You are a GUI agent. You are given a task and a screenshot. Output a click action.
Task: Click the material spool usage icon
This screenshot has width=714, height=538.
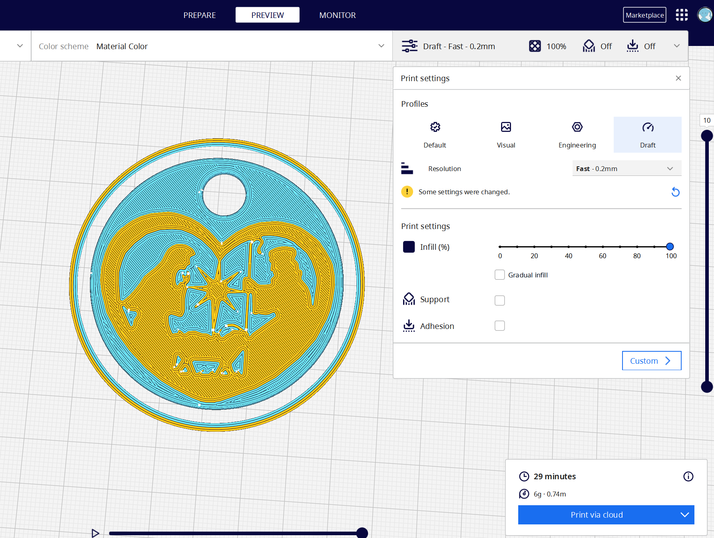[524, 494]
